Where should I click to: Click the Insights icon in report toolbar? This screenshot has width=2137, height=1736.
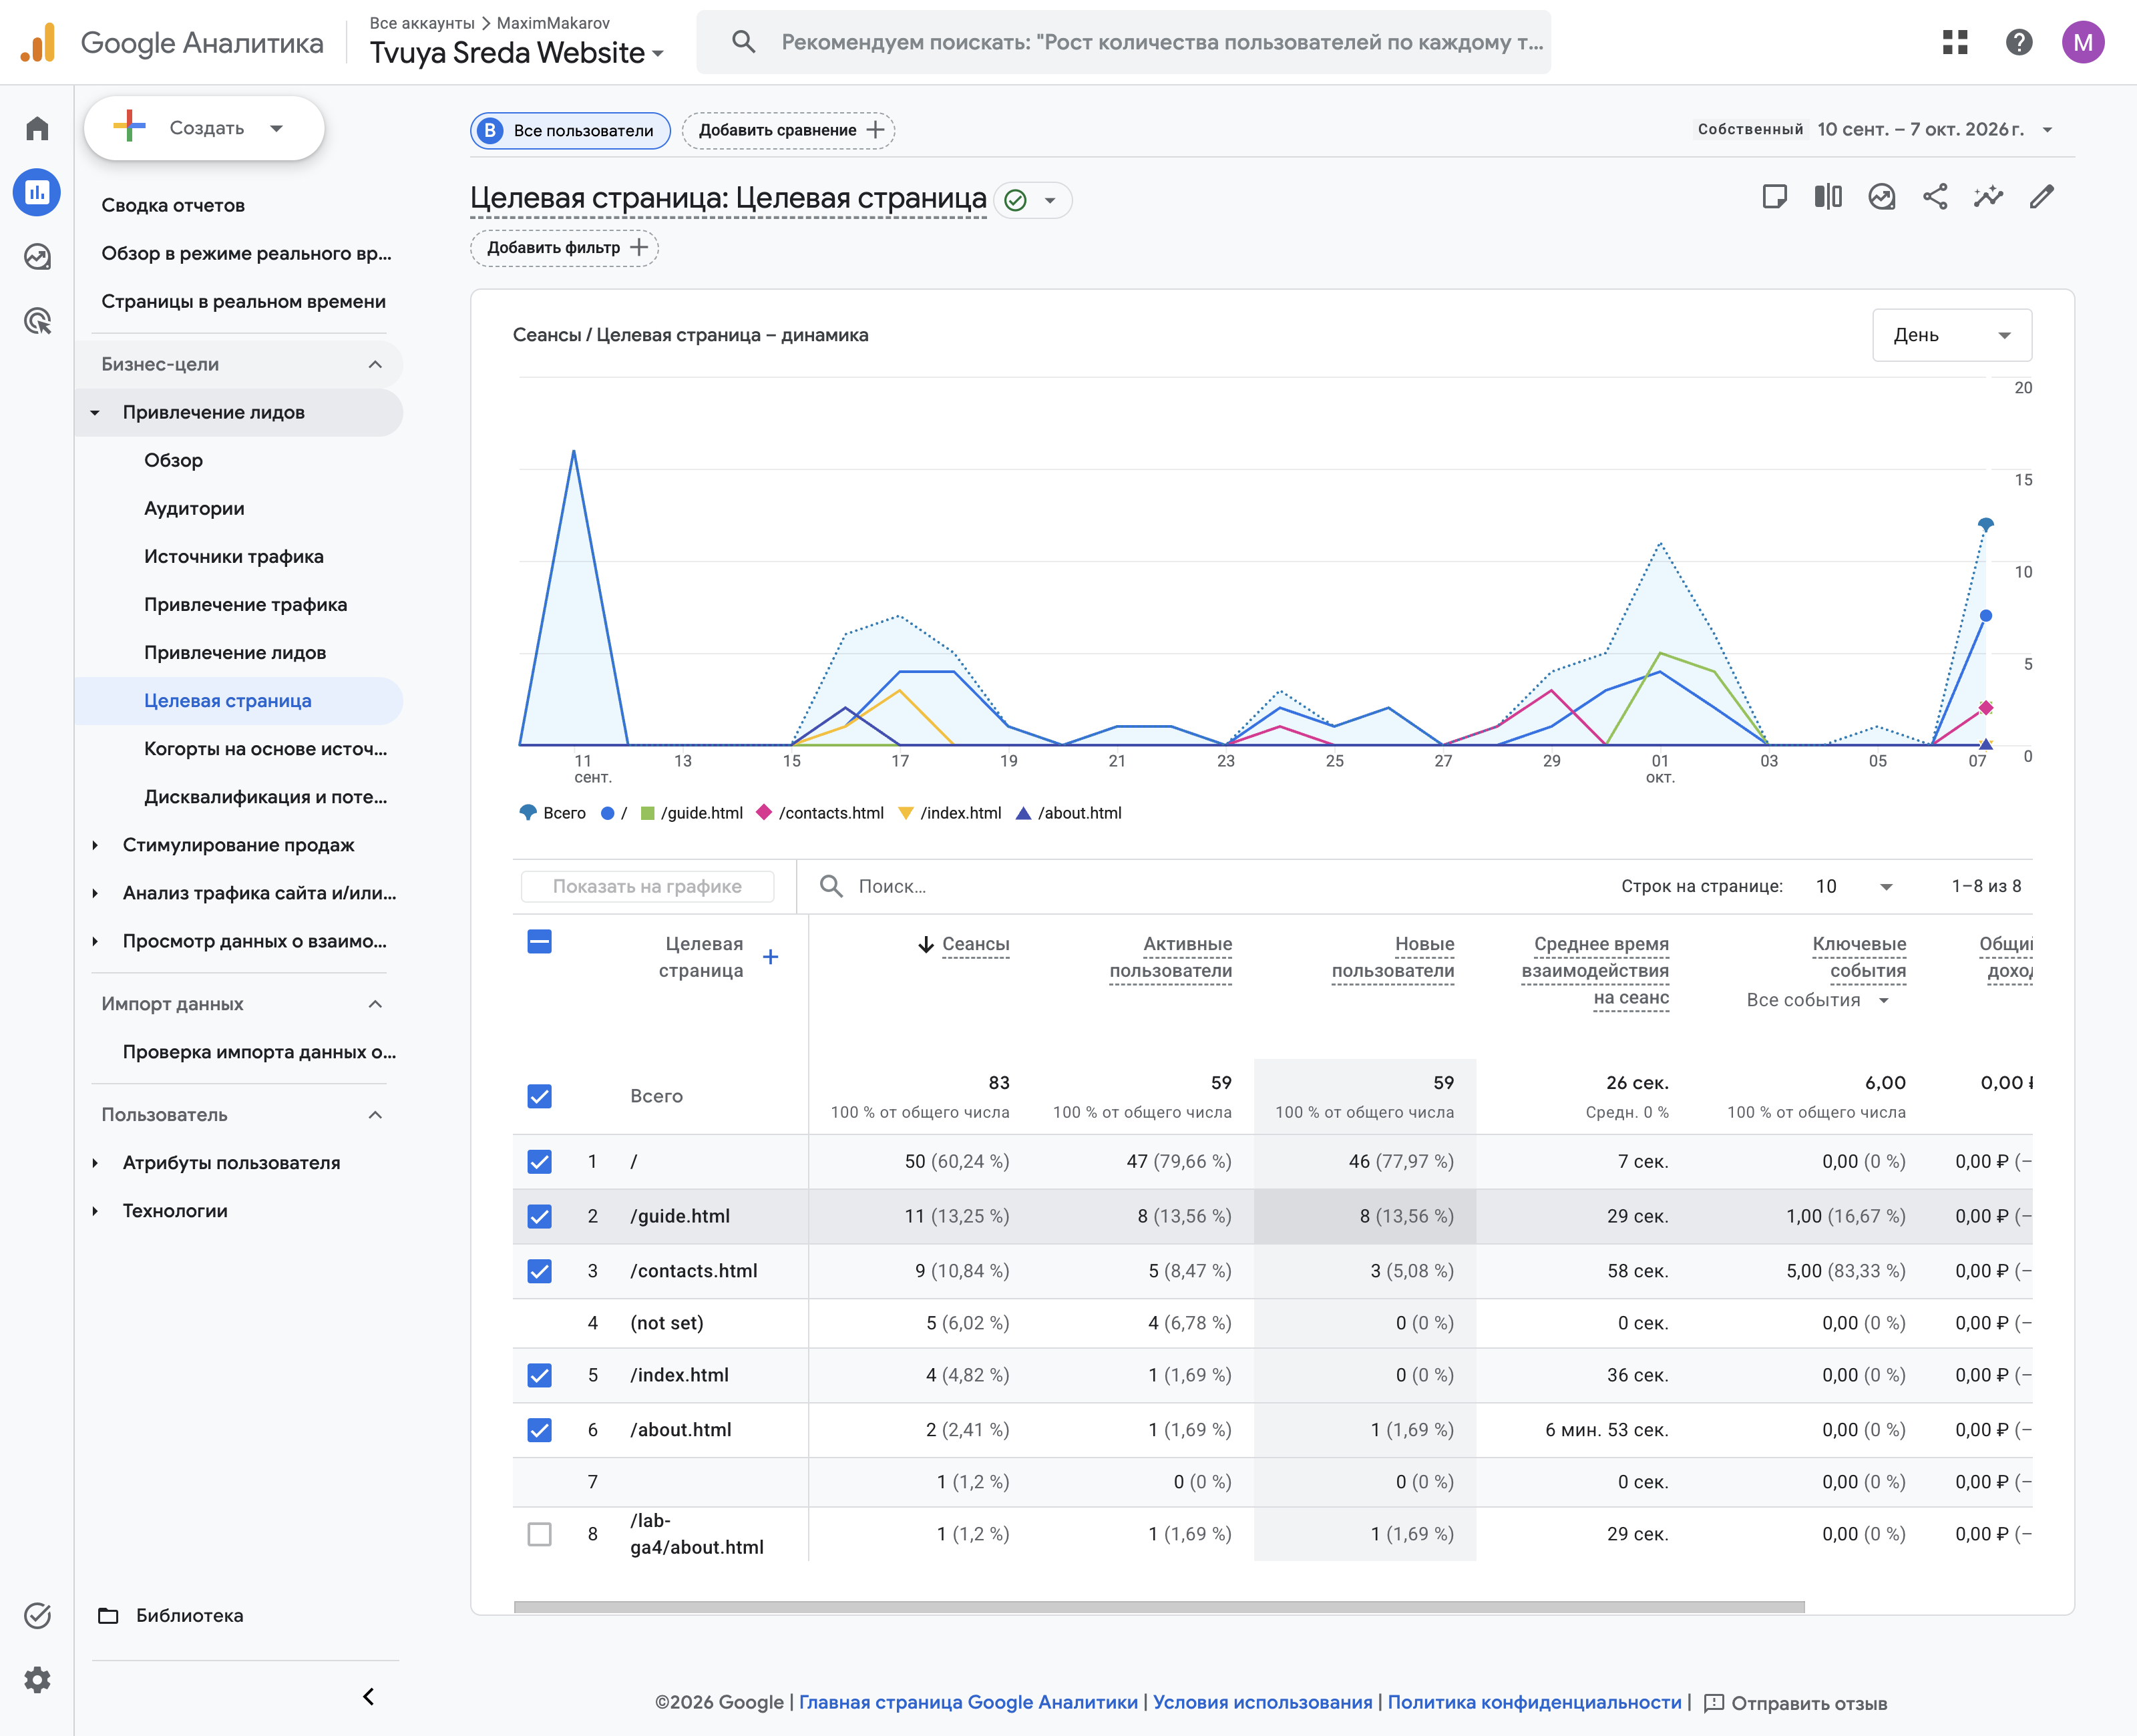(1882, 197)
